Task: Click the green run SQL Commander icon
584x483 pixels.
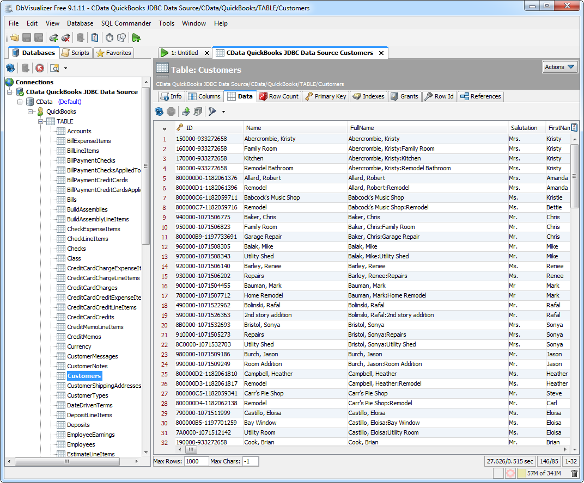Action: point(136,38)
